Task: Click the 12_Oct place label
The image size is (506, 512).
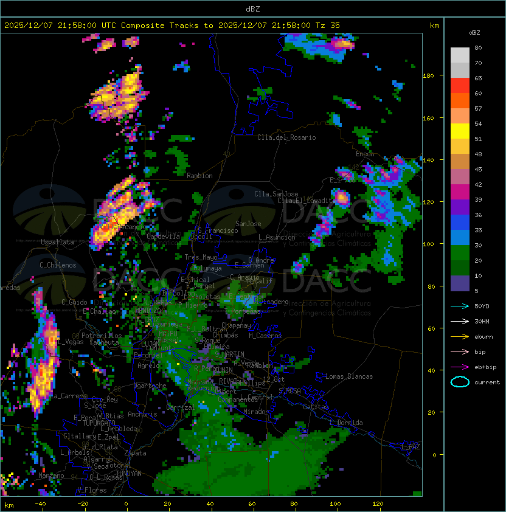Action: [x=274, y=379]
